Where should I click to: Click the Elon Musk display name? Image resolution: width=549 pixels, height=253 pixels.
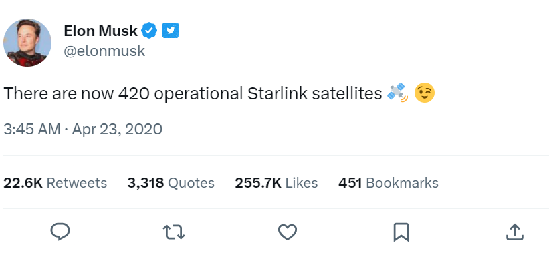[100, 31]
